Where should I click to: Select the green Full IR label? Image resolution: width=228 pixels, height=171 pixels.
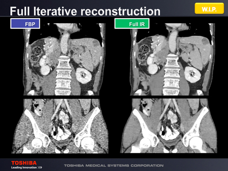132,23
